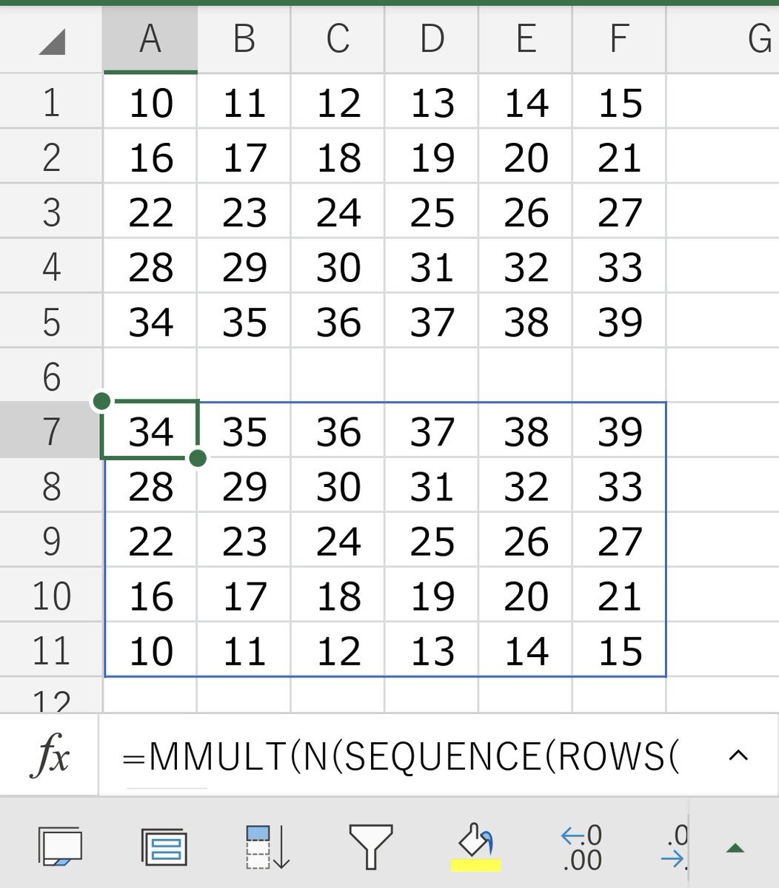Select row 11 header
The image size is (779, 888).
[51, 650]
